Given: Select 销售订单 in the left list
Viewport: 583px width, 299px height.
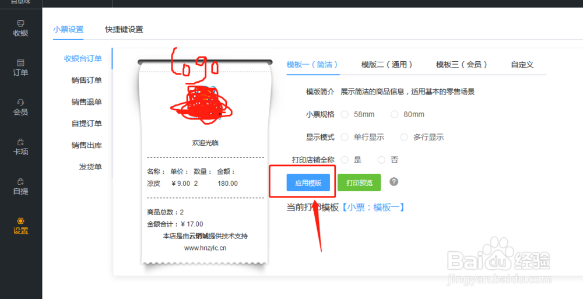Looking at the screenshot, I should click(87, 80).
